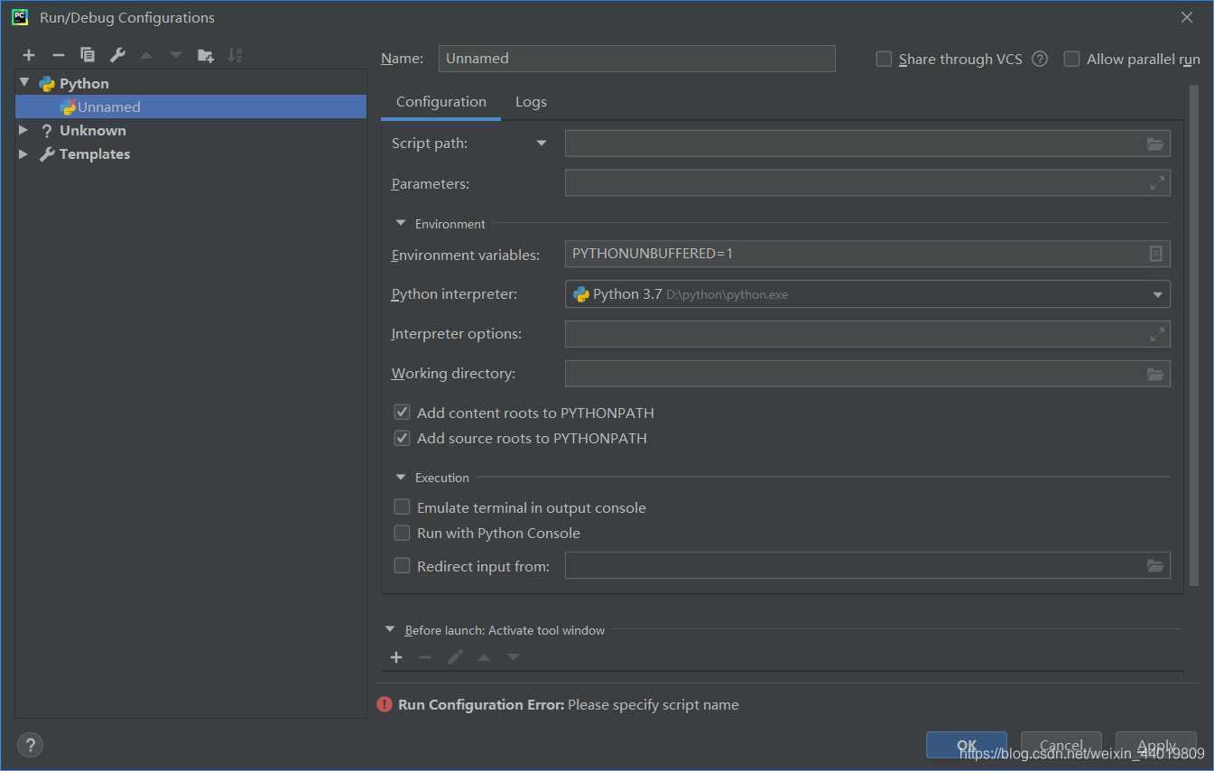Open the Environment variables editor icon

point(1155,253)
